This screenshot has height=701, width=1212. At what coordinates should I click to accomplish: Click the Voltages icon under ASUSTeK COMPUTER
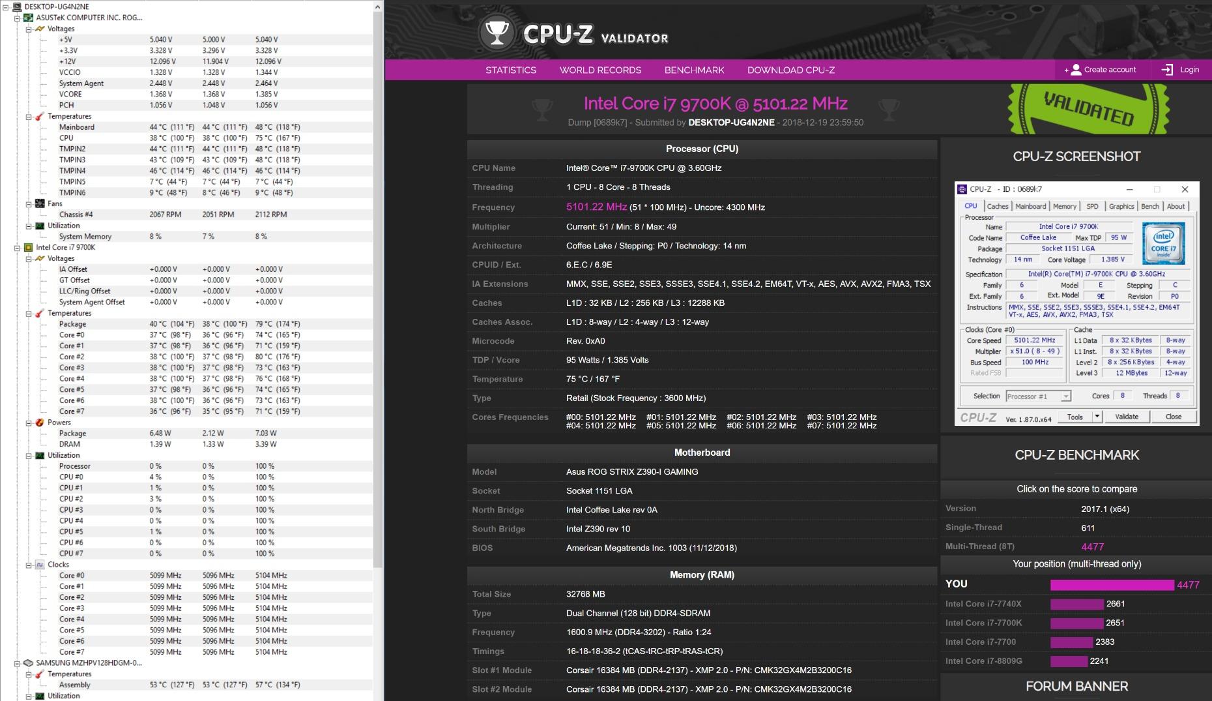[x=40, y=29]
